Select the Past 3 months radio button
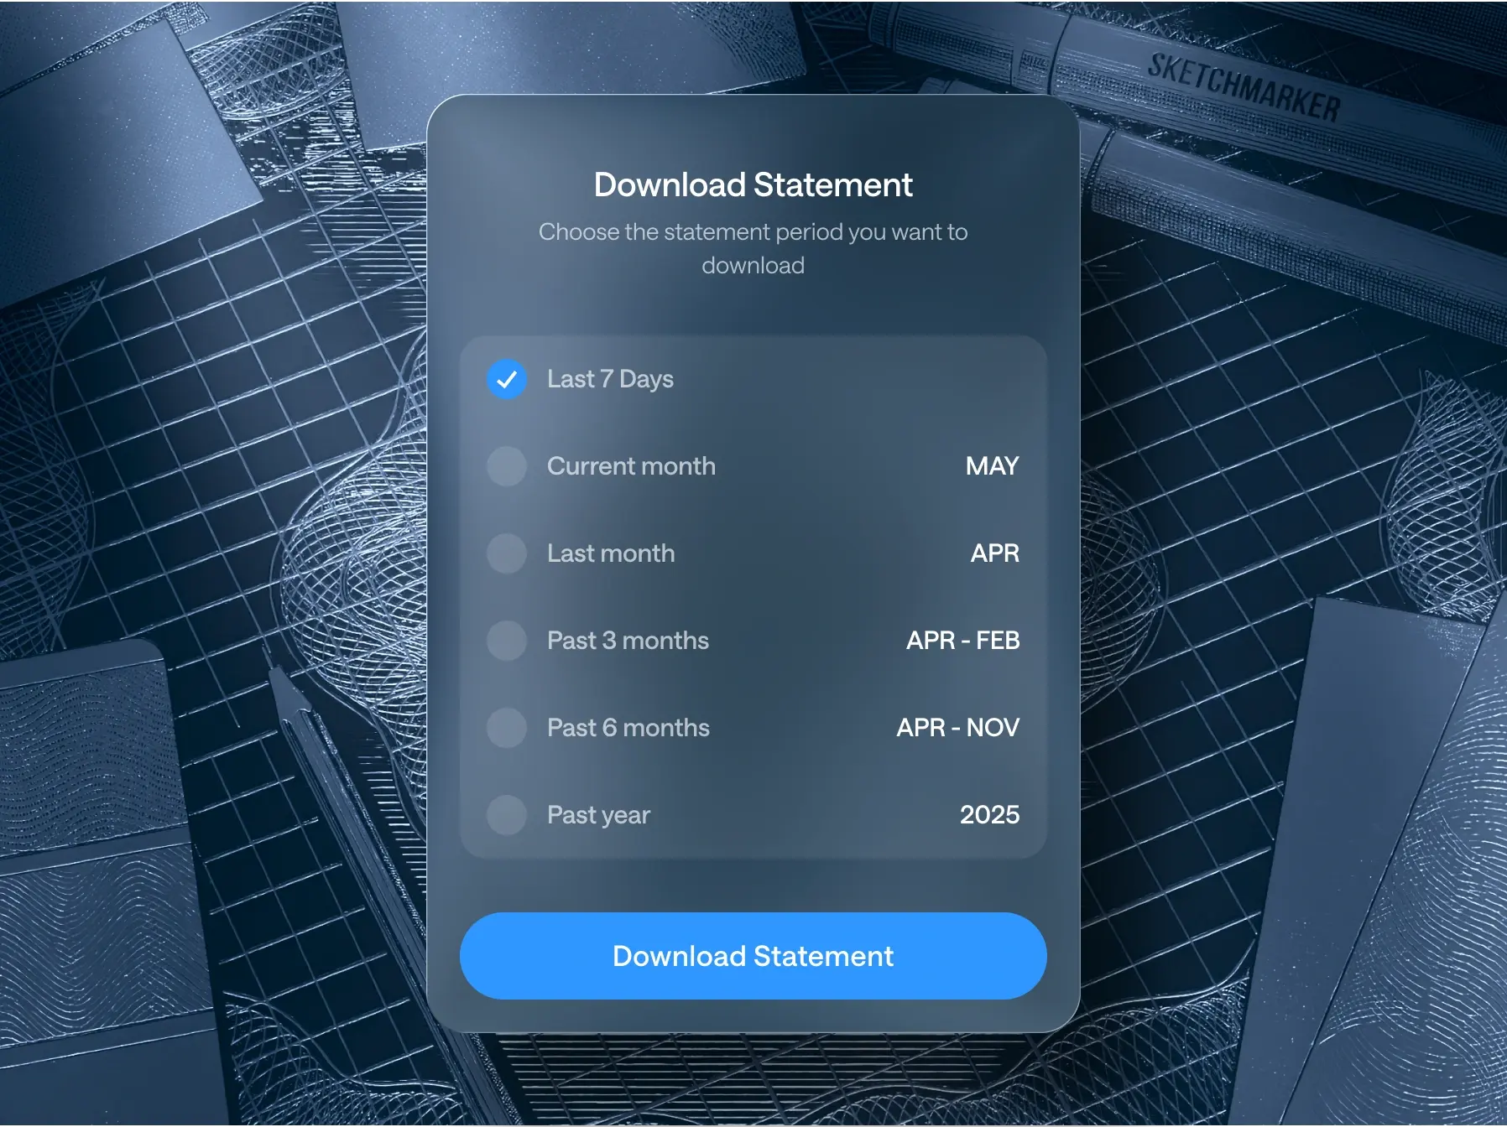Viewport: 1507px width, 1127px height. [x=507, y=641]
